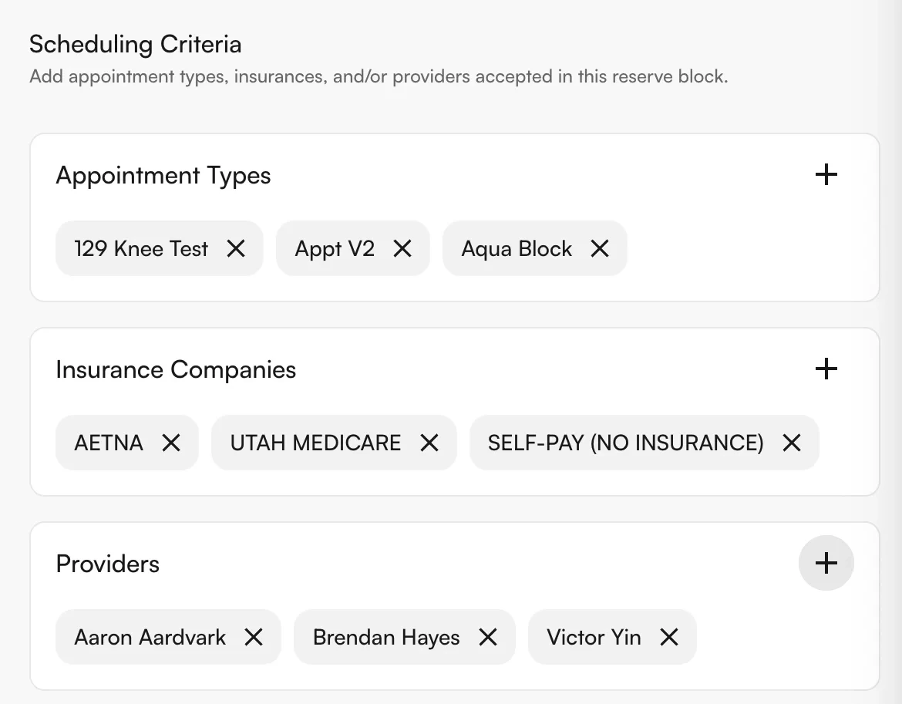Select the AETNA insurance chip
The width and height of the screenshot is (902, 704).
(x=108, y=443)
